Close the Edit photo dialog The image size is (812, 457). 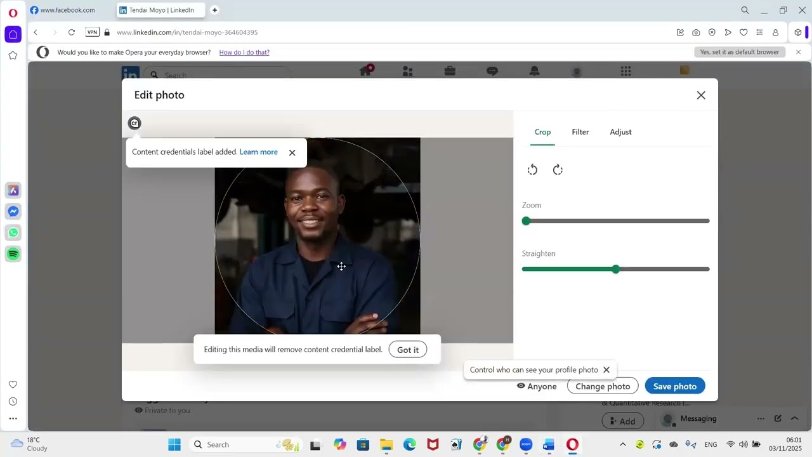tap(701, 95)
